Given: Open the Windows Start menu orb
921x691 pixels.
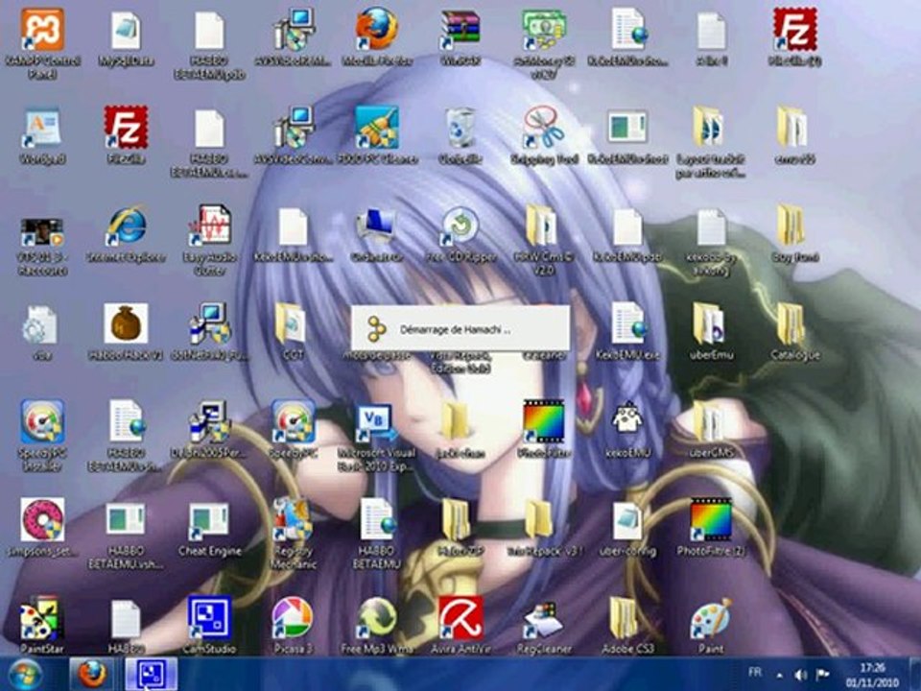Looking at the screenshot, I should (25, 675).
